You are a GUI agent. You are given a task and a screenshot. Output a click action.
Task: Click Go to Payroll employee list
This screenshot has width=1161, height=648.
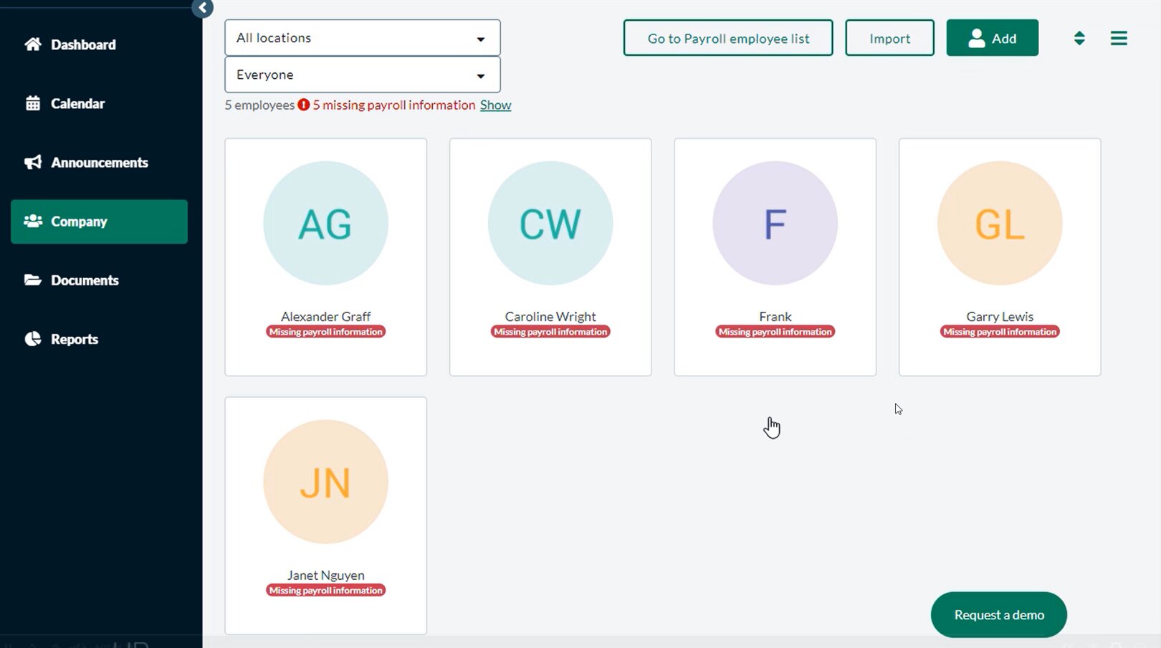click(728, 38)
